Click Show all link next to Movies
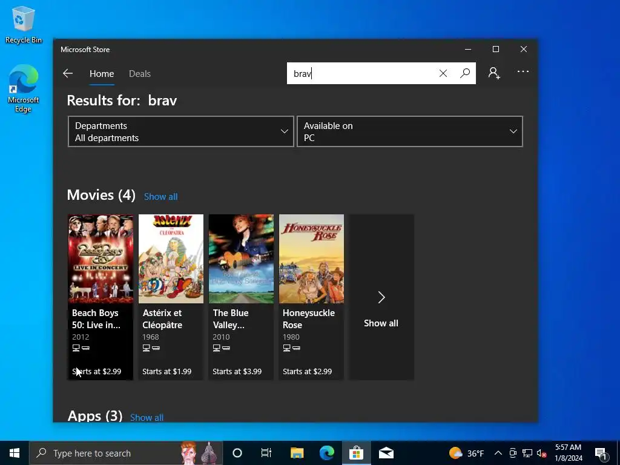 click(160, 197)
